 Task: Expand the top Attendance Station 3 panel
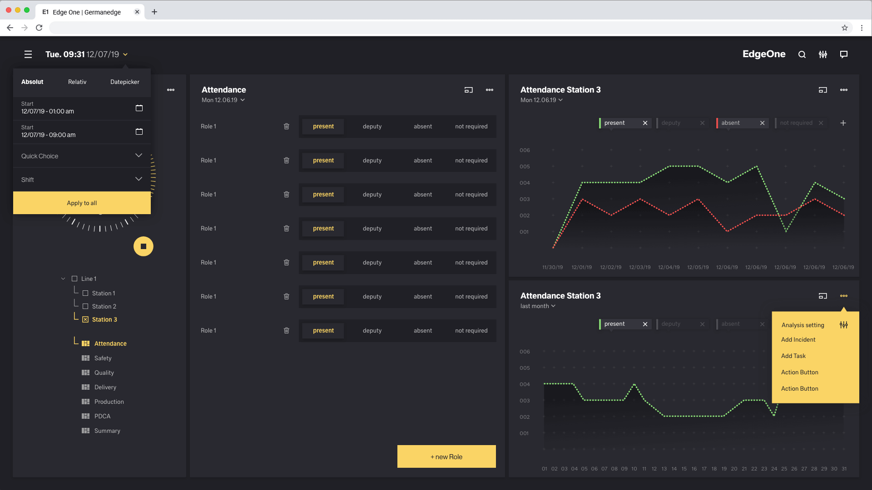[x=822, y=90]
